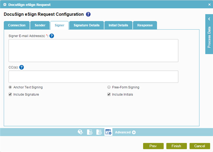Viewport: 213px width, 152px height.
Task: Open the Signature Details tab
Action: point(87,25)
